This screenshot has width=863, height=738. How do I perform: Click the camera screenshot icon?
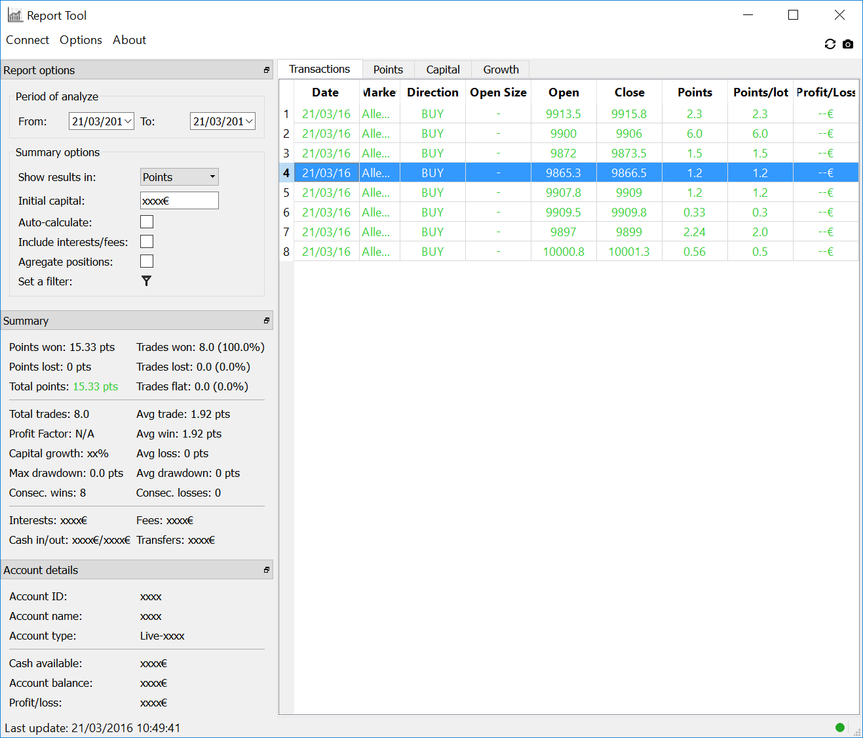848,44
